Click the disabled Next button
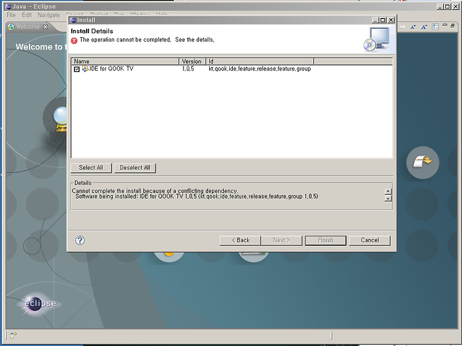This screenshot has width=462, height=346. tap(282, 240)
